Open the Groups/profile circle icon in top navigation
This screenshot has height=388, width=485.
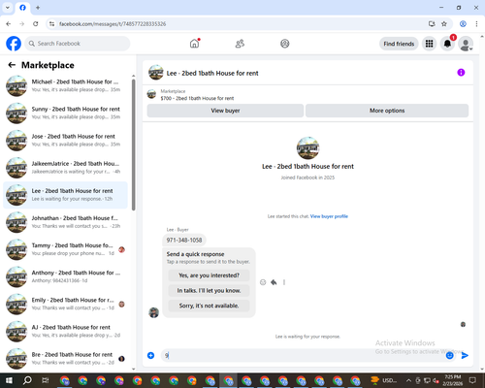click(x=285, y=44)
